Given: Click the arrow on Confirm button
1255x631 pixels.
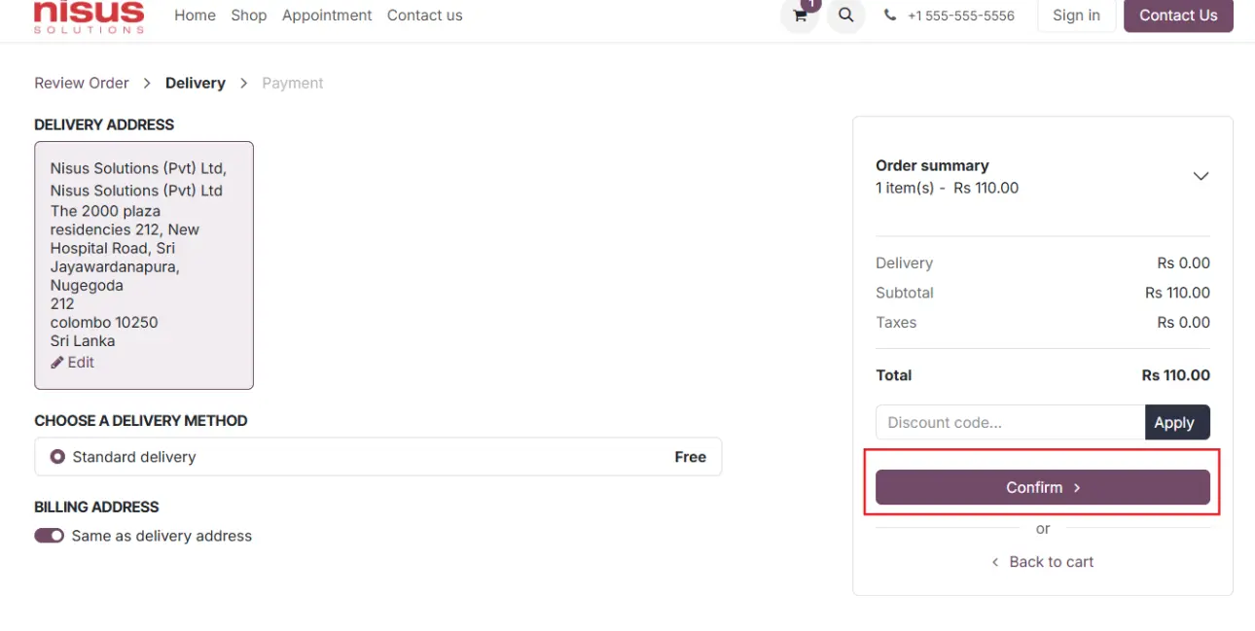Looking at the screenshot, I should click(1077, 488).
